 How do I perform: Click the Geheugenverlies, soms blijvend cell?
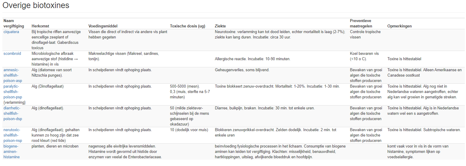pyautogui.click(x=242, y=70)
